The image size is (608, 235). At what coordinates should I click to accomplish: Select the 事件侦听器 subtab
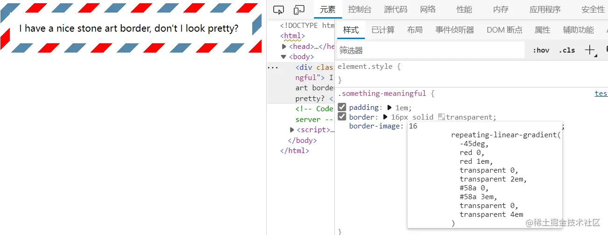455,30
